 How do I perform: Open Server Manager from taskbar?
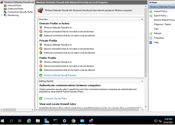point(47,121)
